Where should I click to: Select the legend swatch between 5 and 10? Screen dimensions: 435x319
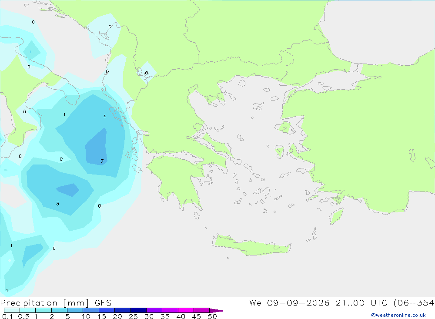tap(75, 310)
